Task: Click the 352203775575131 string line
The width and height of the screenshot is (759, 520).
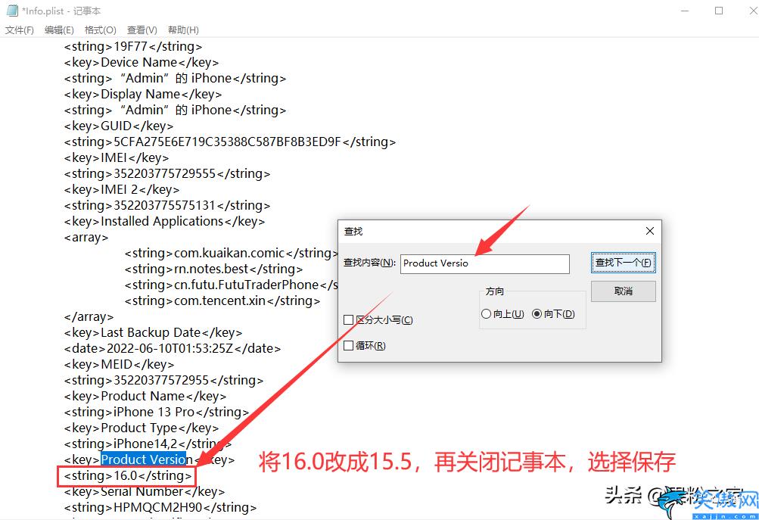Action: coord(167,205)
